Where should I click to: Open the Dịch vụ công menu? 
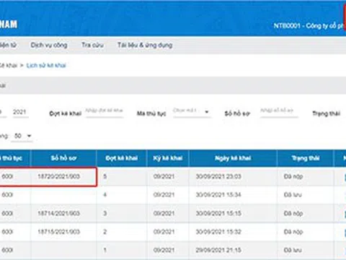click(49, 45)
